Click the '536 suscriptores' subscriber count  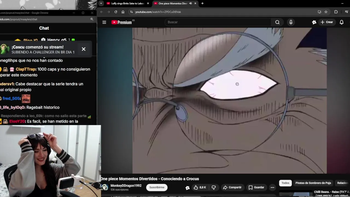[x=119, y=190]
